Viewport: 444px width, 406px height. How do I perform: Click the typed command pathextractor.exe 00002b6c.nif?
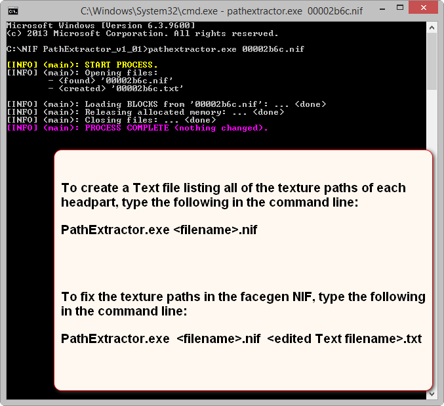(x=226, y=49)
